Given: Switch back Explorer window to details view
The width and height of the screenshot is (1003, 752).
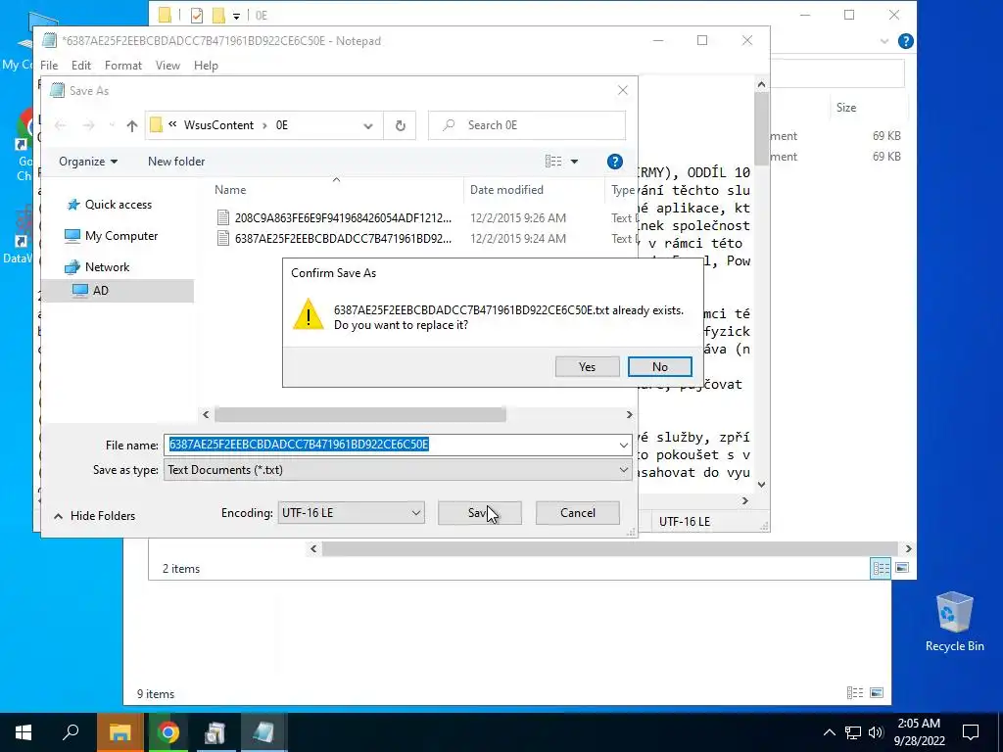Looking at the screenshot, I should [855, 693].
